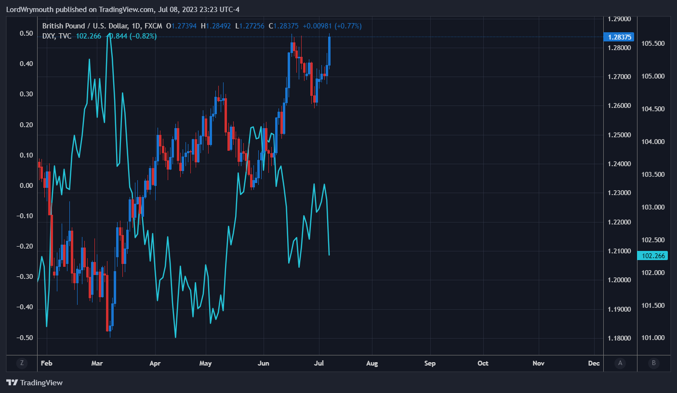This screenshot has height=393, width=677.
Task: Click the 1.21000 price scale value
Action: [620, 251]
